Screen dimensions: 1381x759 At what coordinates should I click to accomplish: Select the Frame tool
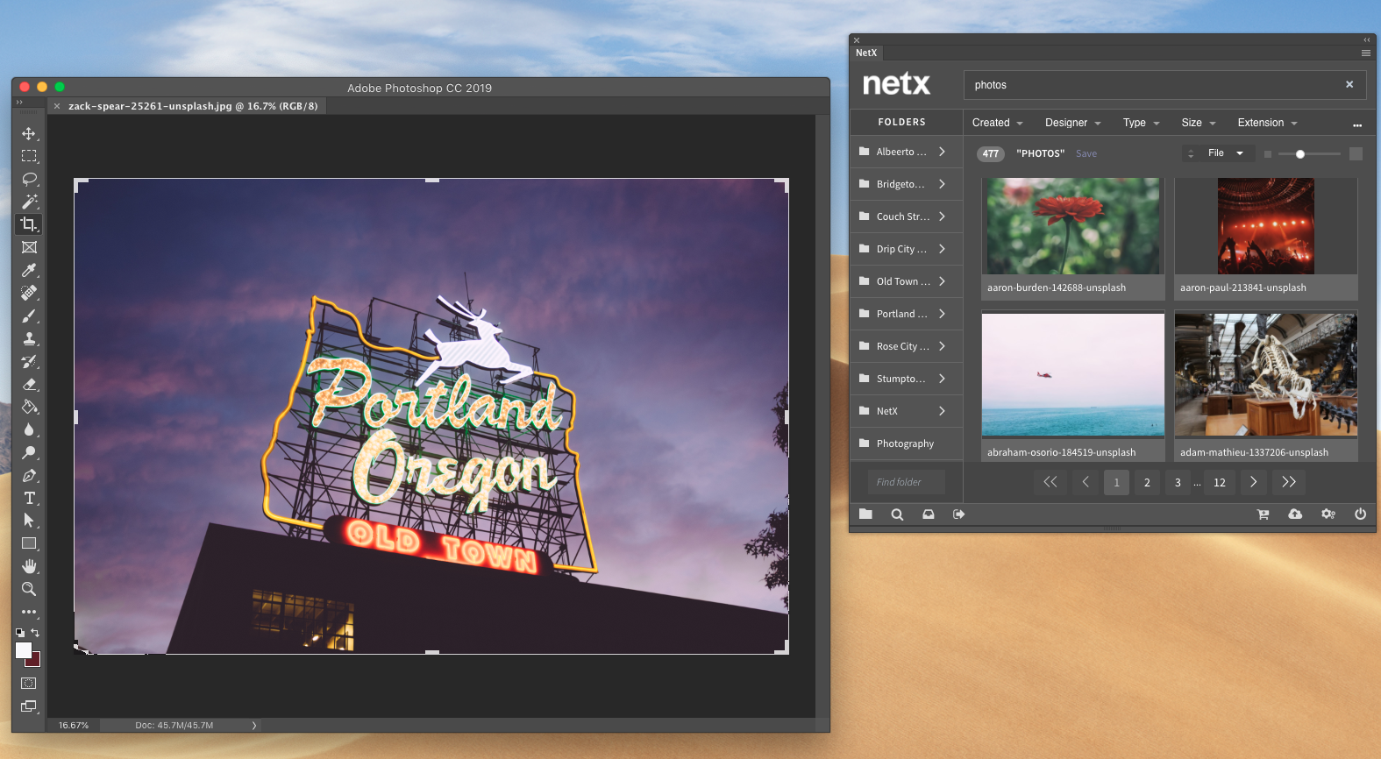click(x=29, y=247)
